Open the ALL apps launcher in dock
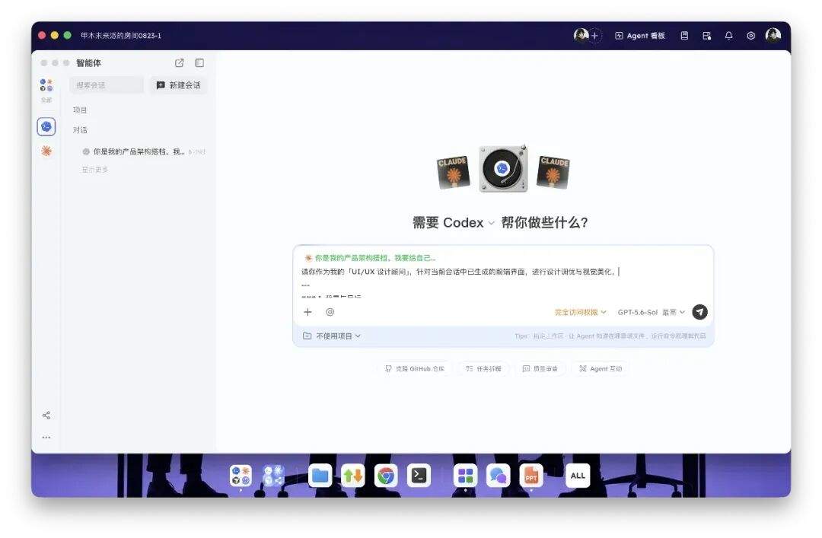The width and height of the screenshot is (822, 538). 578,476
